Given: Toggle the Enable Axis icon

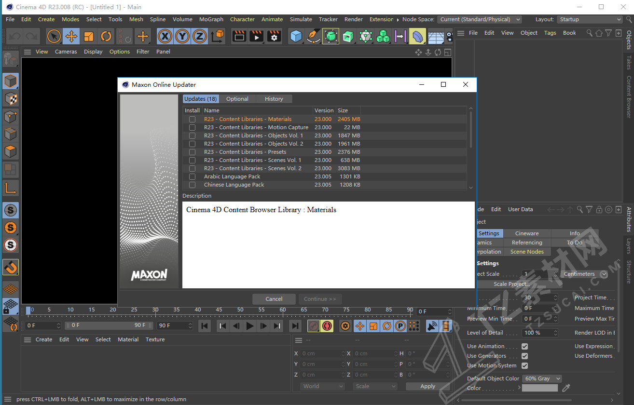Looking at the screenshot, I should coord(11,188).
